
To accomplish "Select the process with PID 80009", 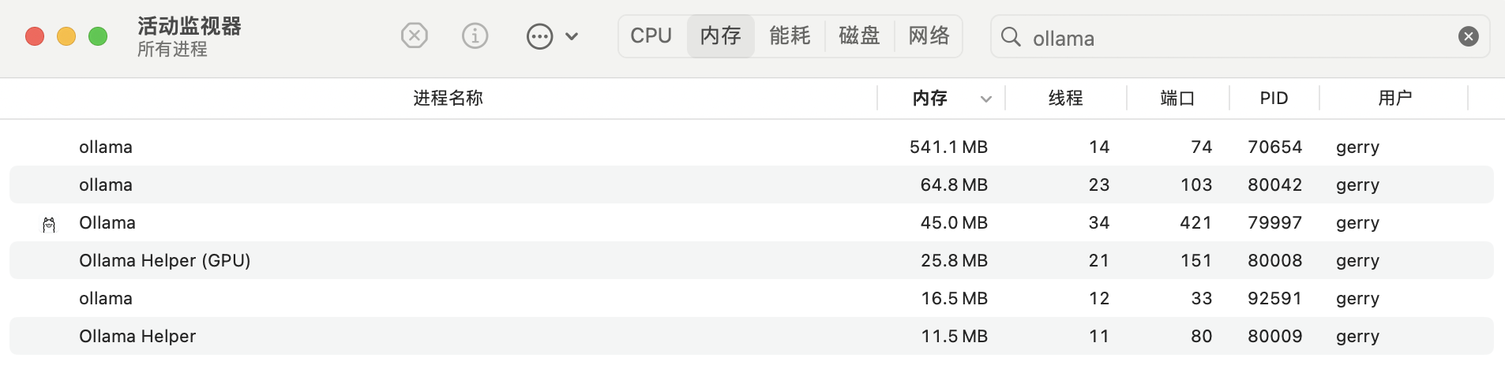I will coord(752,336).
